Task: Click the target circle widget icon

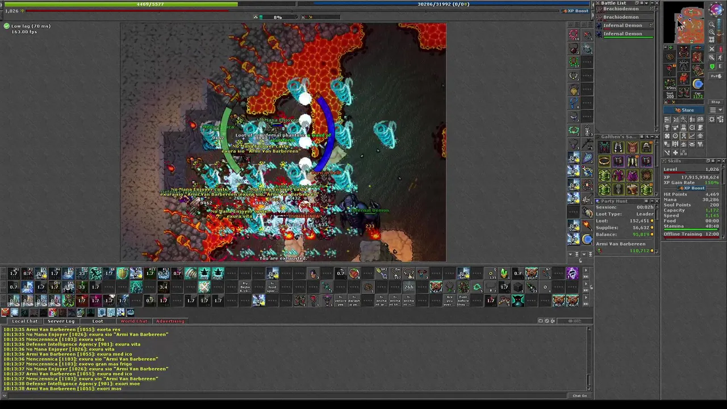Action: pyautogui.click(x=675, y=136)
